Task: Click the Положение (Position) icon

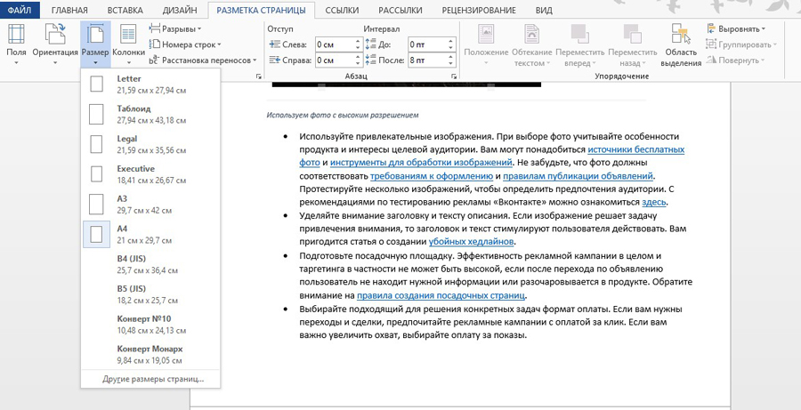Action: (x=486, y=34)
